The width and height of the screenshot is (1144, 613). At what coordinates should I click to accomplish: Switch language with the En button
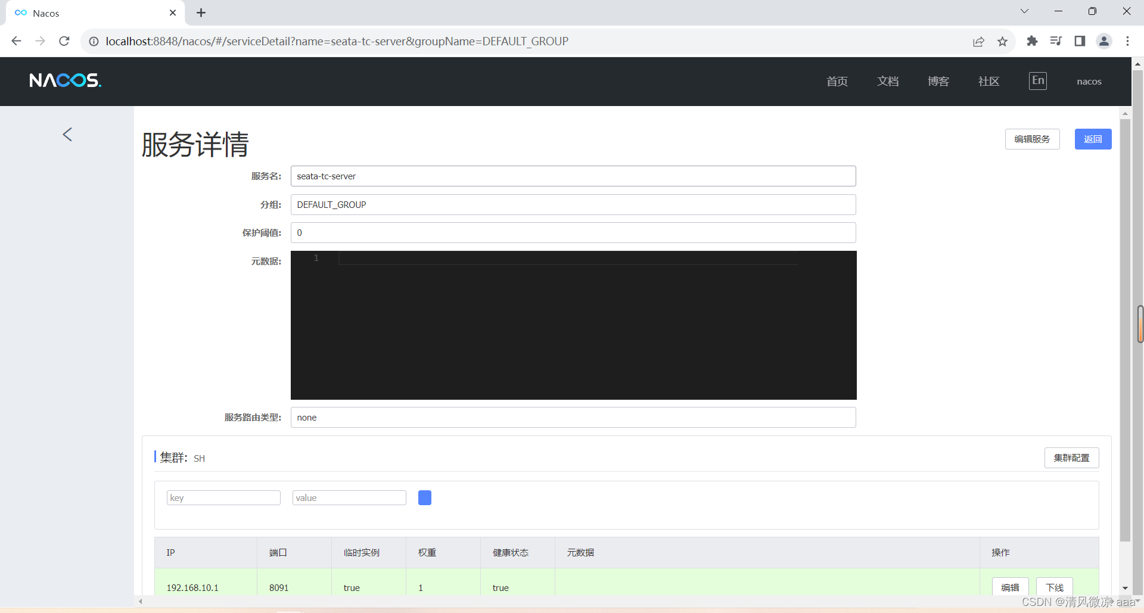(x=1038, y=80)
